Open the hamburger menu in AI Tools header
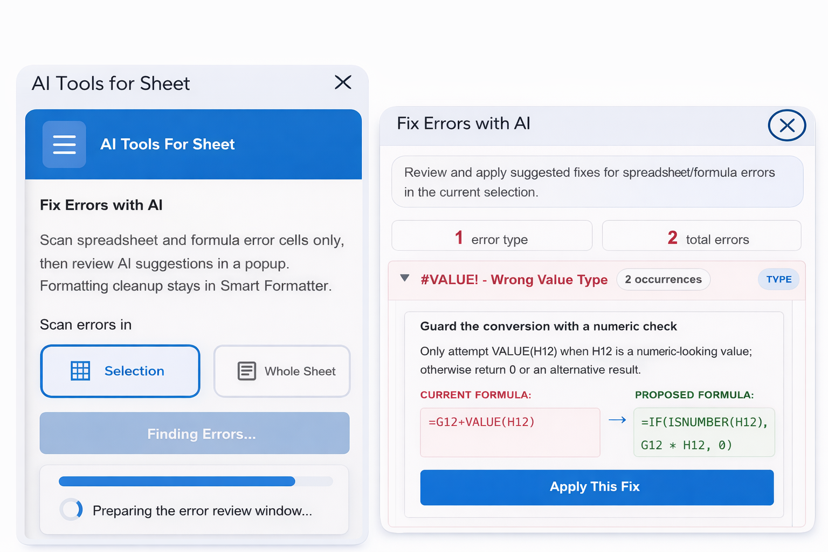Screen dimensions: 828x552 pos(64,144)
